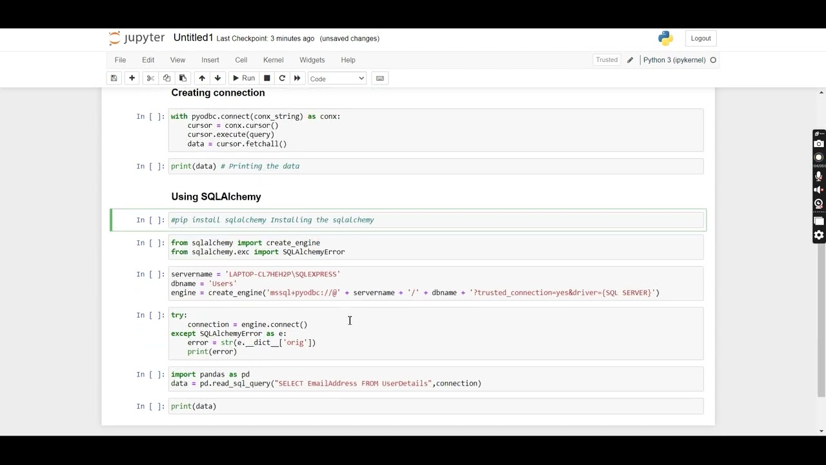Paste cell below with clipboard icon
826x465 pixels.
(x=183, y=78)
